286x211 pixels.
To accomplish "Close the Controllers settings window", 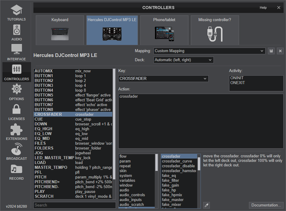I will [278, 8].
